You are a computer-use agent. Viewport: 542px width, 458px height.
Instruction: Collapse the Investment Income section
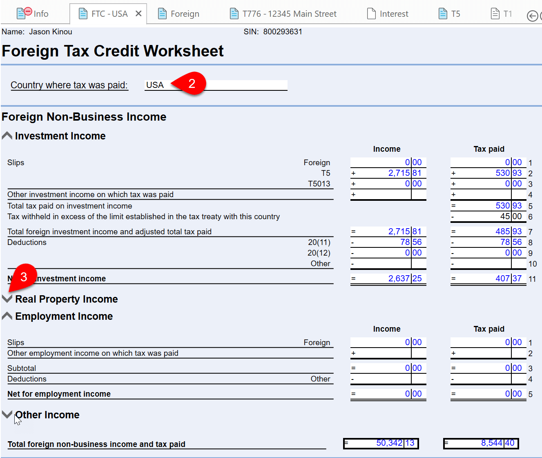[7, 135]
